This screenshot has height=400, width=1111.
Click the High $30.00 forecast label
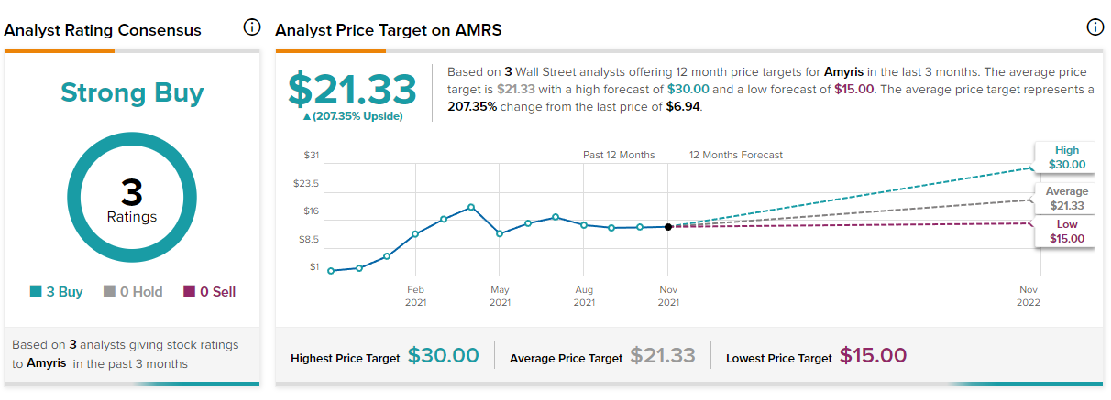(1066, 157)
